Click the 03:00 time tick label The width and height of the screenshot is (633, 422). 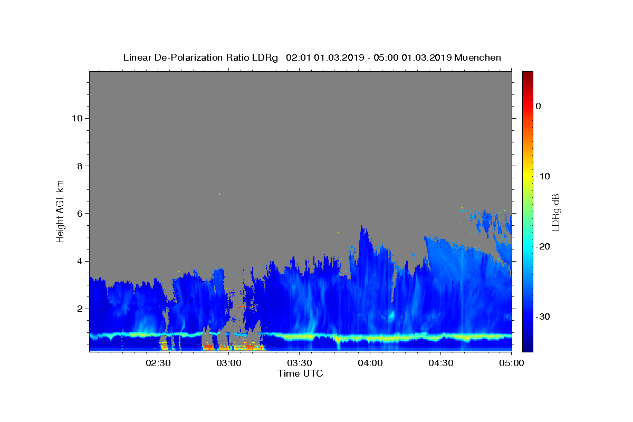click(229, 363)
